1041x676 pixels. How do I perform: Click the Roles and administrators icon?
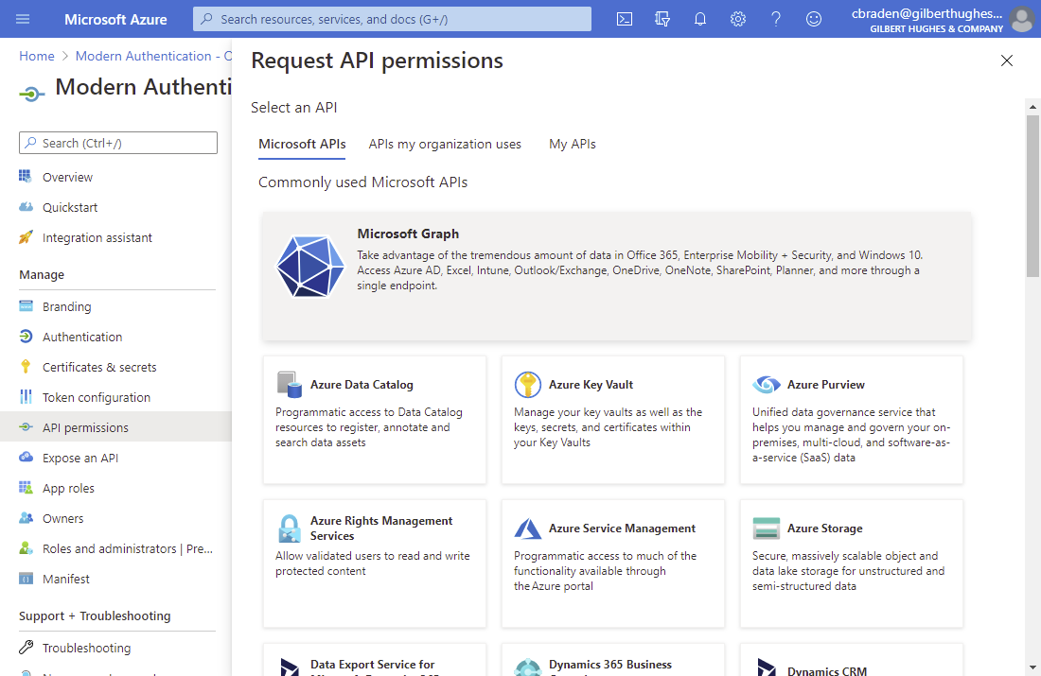(26, 548)
